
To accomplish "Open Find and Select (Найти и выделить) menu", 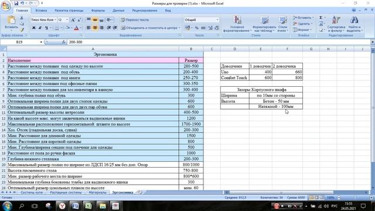I will (x=354, y=24).
